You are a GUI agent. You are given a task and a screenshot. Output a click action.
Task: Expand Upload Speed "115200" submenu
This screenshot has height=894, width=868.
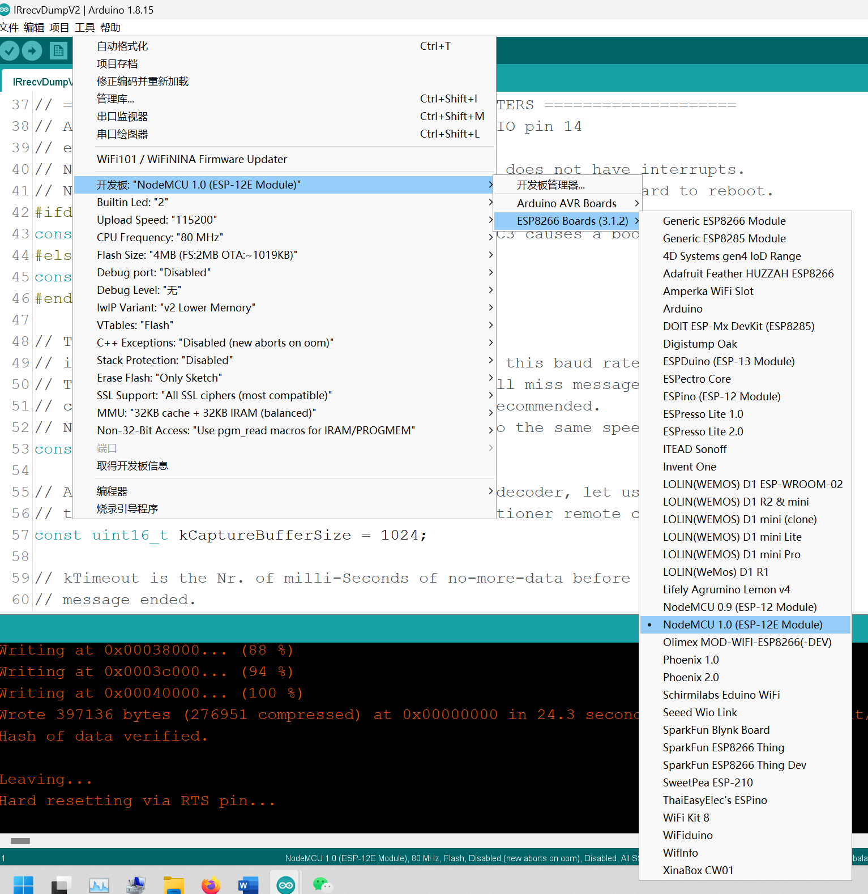pyautogui.click(x=285, y=220)
